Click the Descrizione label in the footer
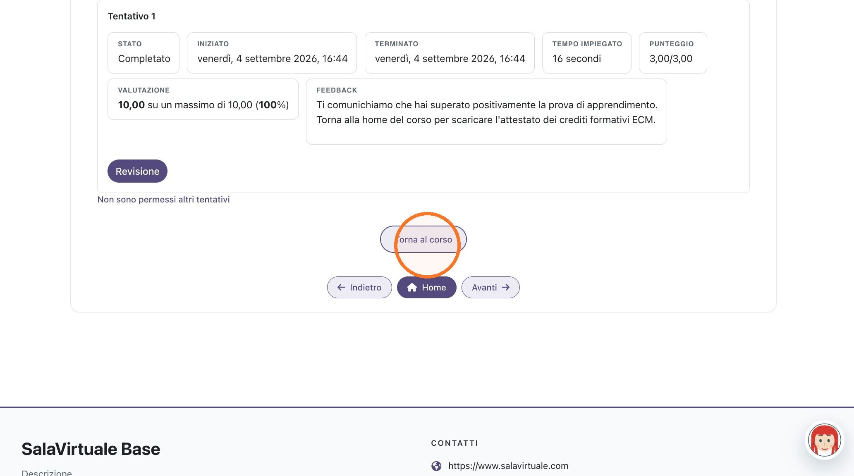Image resolution: width=854 pixels, height=476 pixels. pyautogui.click(x=47, y=473)
